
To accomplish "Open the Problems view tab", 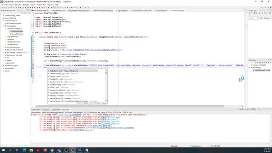I will [37, 110].
